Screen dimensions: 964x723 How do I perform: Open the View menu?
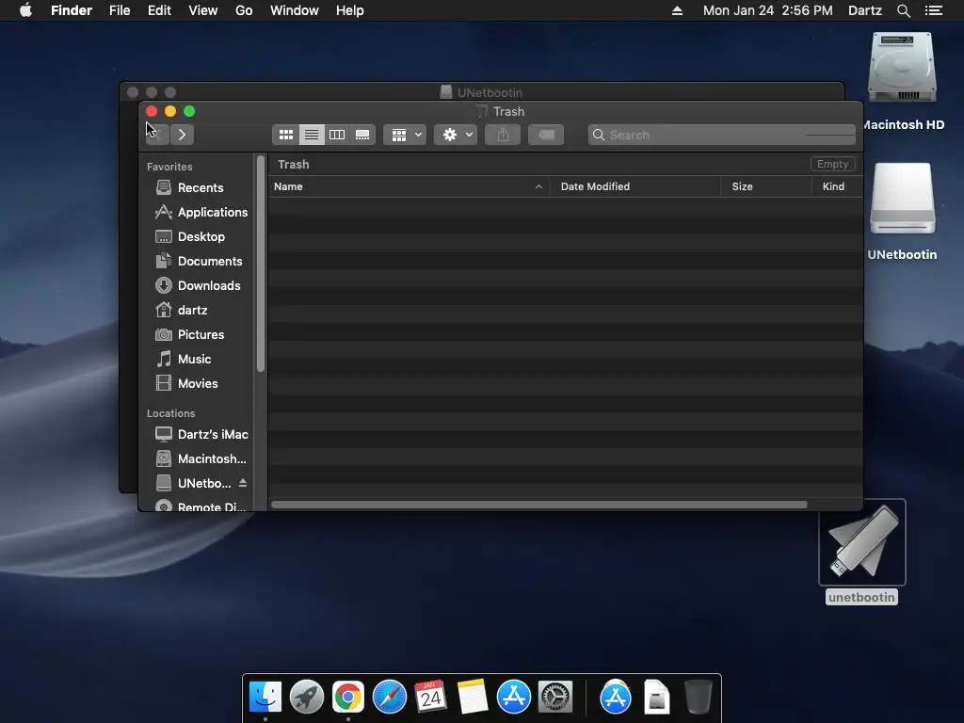pyautogui.click(x=203, y=10)
